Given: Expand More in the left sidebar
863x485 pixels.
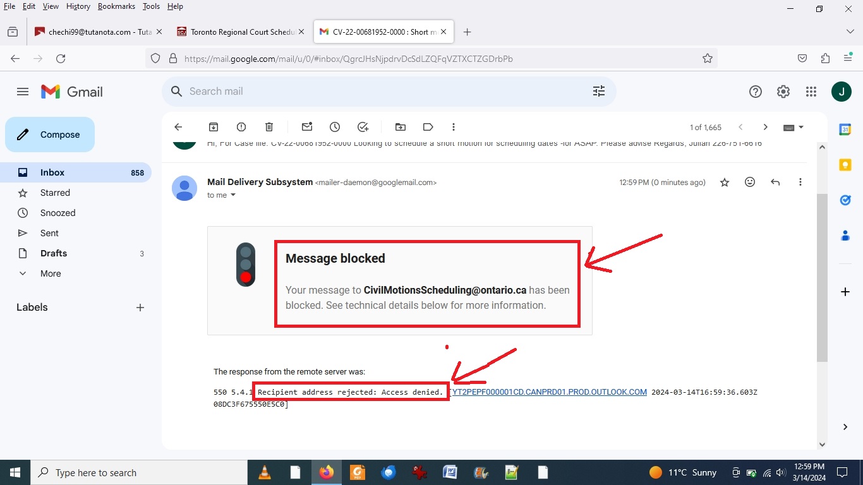Looking at the screenshot, I should pyautogui.click(x=51, y=273).
